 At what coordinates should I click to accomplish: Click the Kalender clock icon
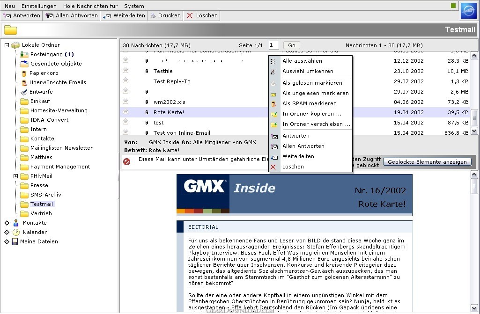(16, 232)
